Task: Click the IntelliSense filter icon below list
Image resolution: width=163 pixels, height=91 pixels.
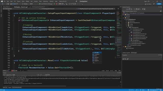Action: tap(93, 63)
